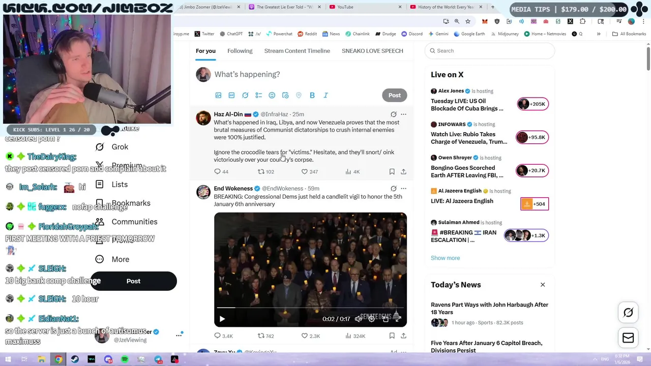Add an image to the post composer
Viewport: 651px width, 366px height.
coord(218,95)
